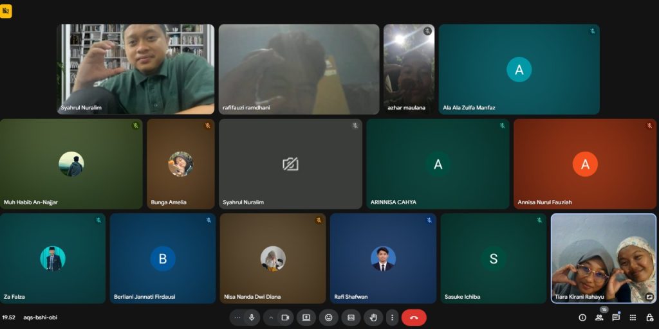659x329 pixels.
Task: Open meeting details info icon
Action: click(x=582, y=317)
